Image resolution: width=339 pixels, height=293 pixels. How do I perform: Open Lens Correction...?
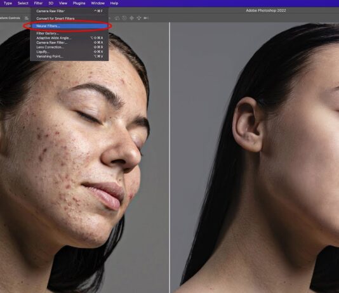(69, 48)
